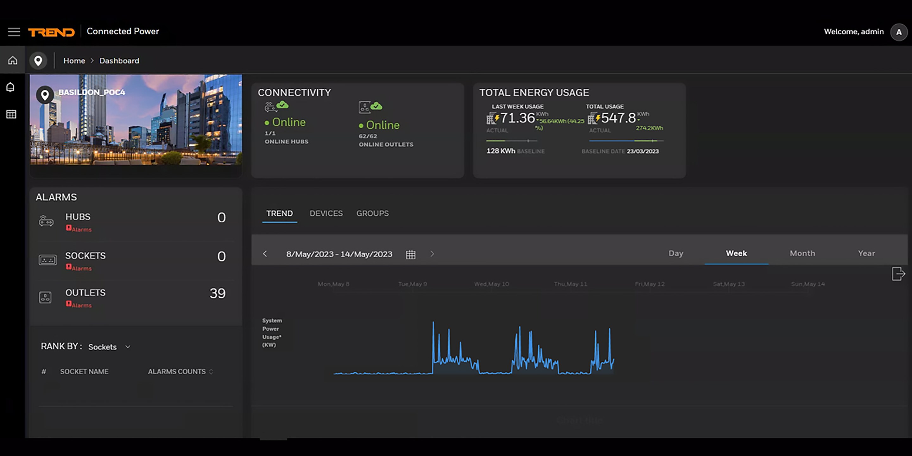Viewport: 912px width, 456px height.
Task: Click the Home icon in sidebar
Action: click(13, 60)
